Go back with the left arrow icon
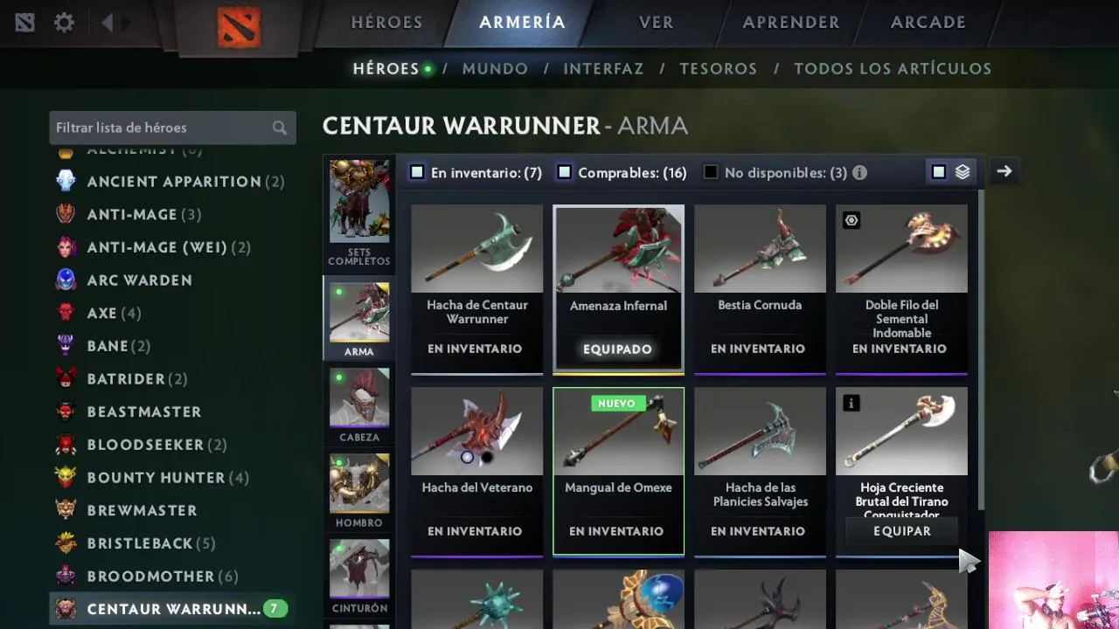This screenshot has height=629, width=1119. click(x=108, y=23)
